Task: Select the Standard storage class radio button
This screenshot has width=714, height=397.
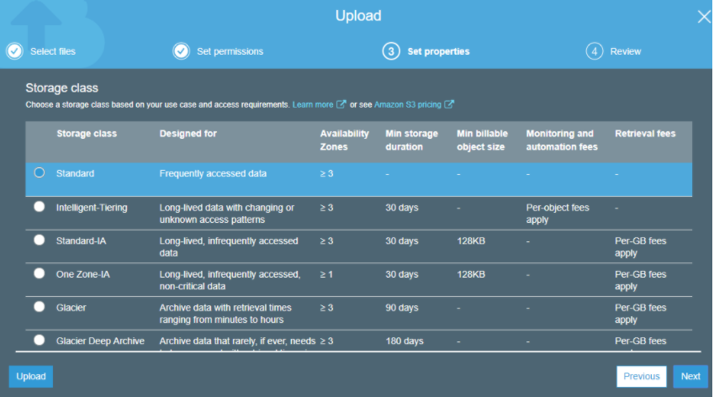Action: 40,172
